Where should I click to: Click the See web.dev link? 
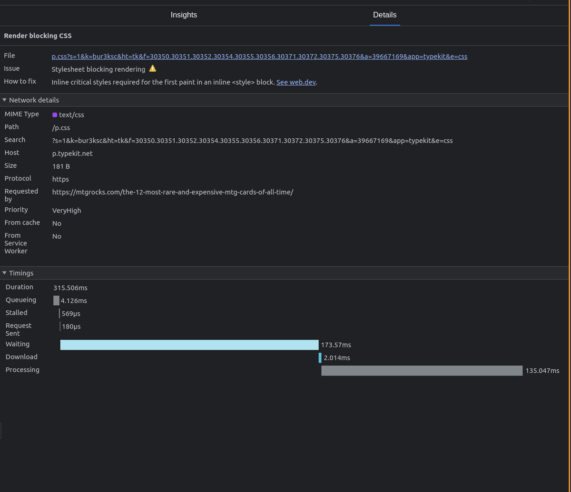click(x=296, y=82)
